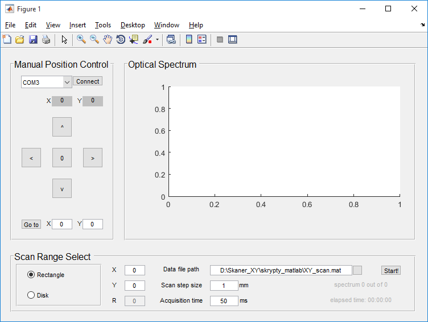Click the Zoom In toolbar icon
Screen dimensions: 428x322
81,39
